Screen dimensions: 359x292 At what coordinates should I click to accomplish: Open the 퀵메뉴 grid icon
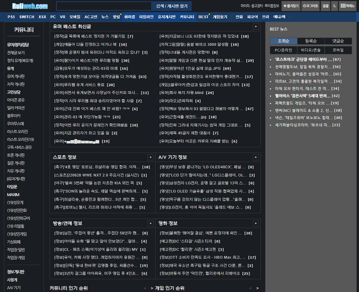coord(347,6)
